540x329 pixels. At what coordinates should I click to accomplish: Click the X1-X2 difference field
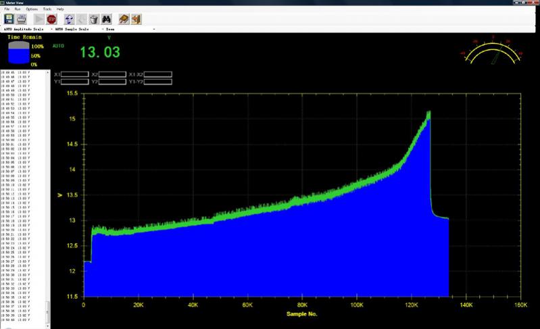tap(157, 74)
